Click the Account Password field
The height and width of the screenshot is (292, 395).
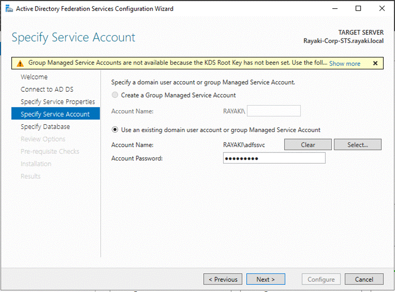click(274, 158)
